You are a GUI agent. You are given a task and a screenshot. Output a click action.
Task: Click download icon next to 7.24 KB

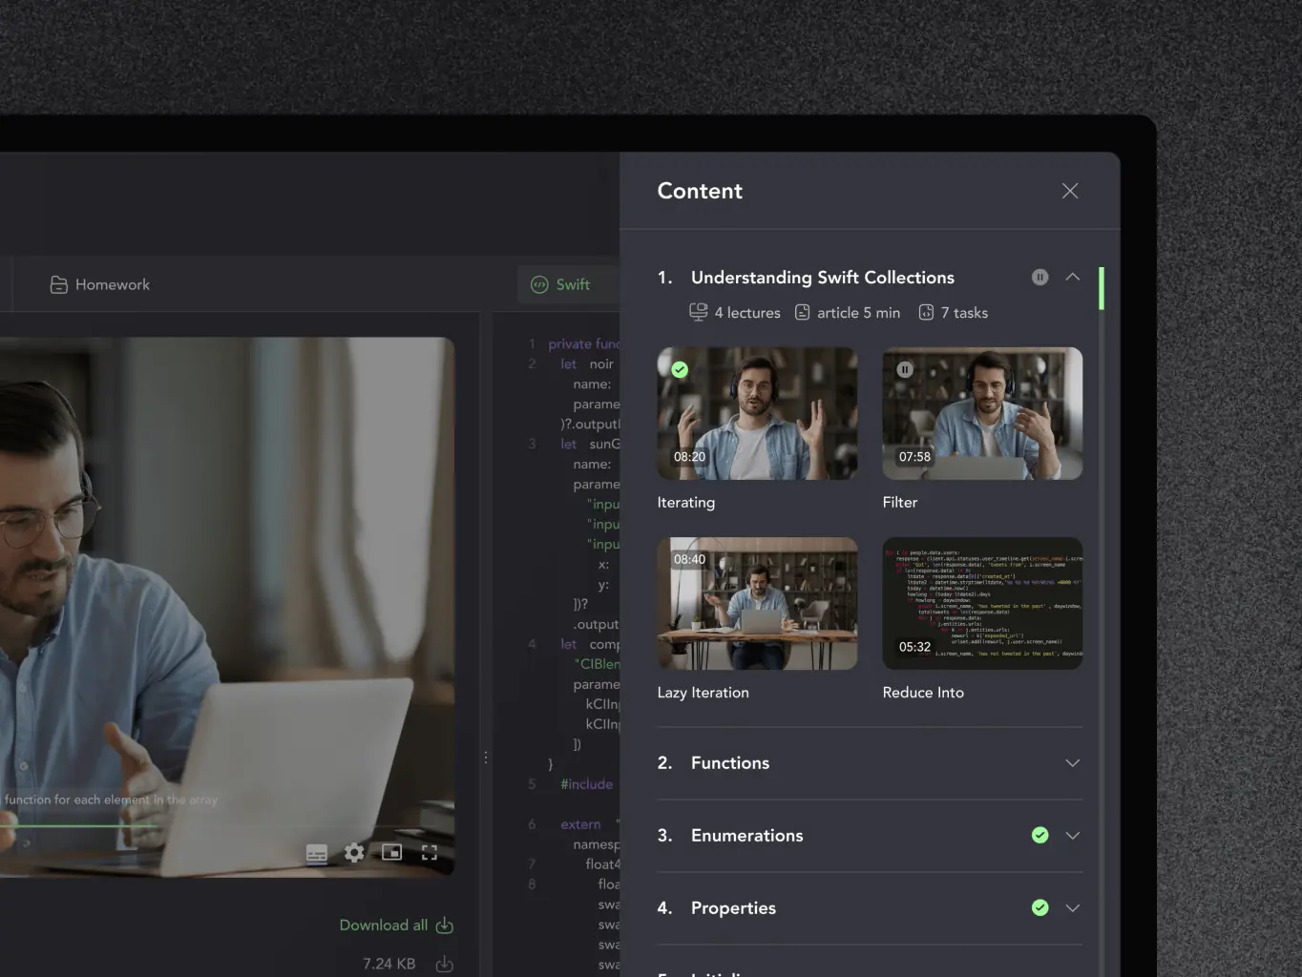pos(444,964)
